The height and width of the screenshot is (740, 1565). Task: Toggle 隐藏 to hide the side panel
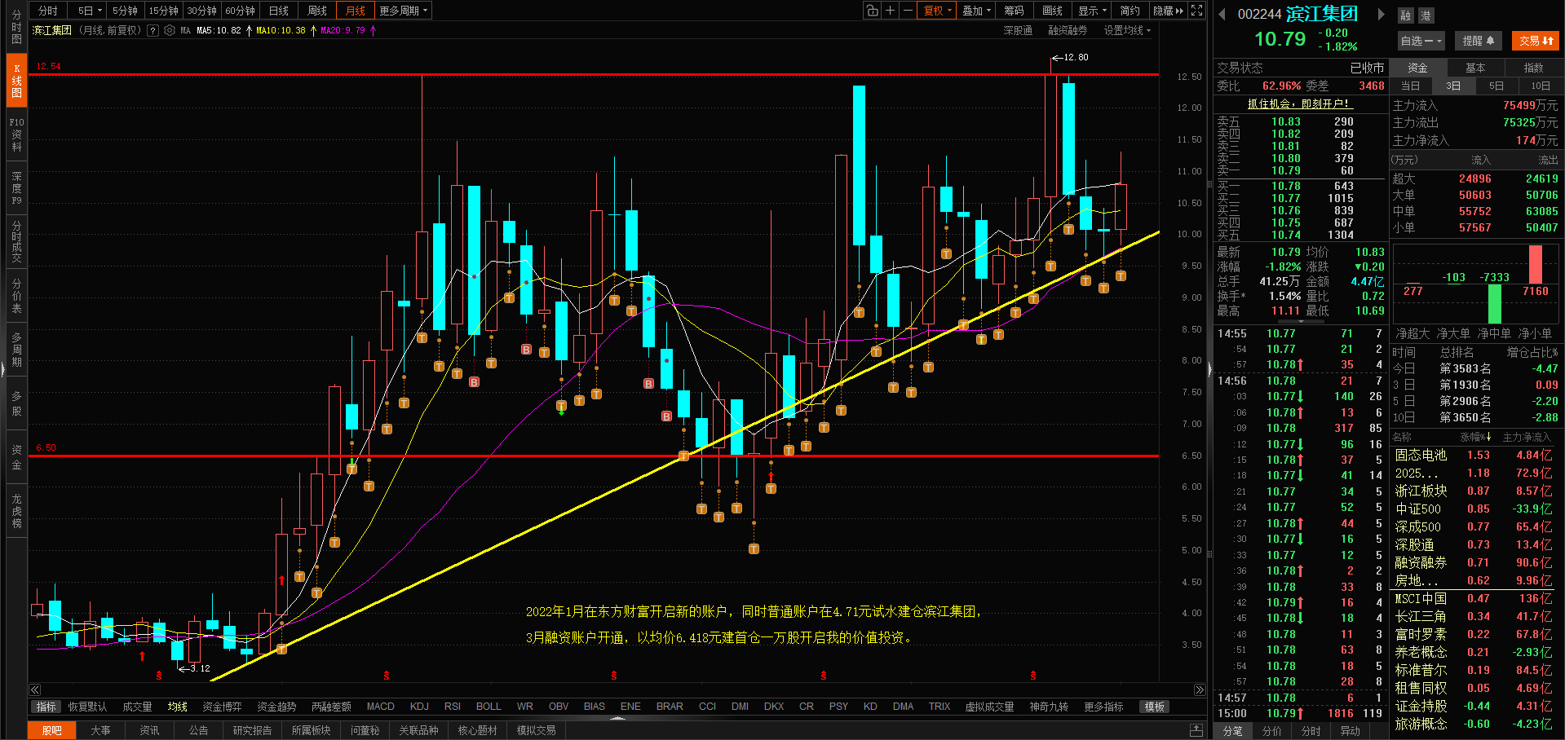[x=1168, y=11]
